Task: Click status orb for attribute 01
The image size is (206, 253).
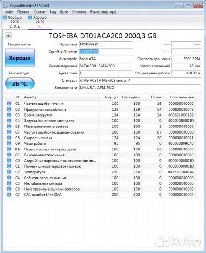Action: click(9, 104)
